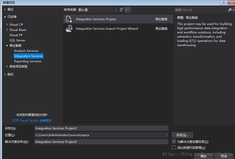The image size is (235, 159).
Task: Close the 新建项目 dialog
Action: [x=232, y=2]
